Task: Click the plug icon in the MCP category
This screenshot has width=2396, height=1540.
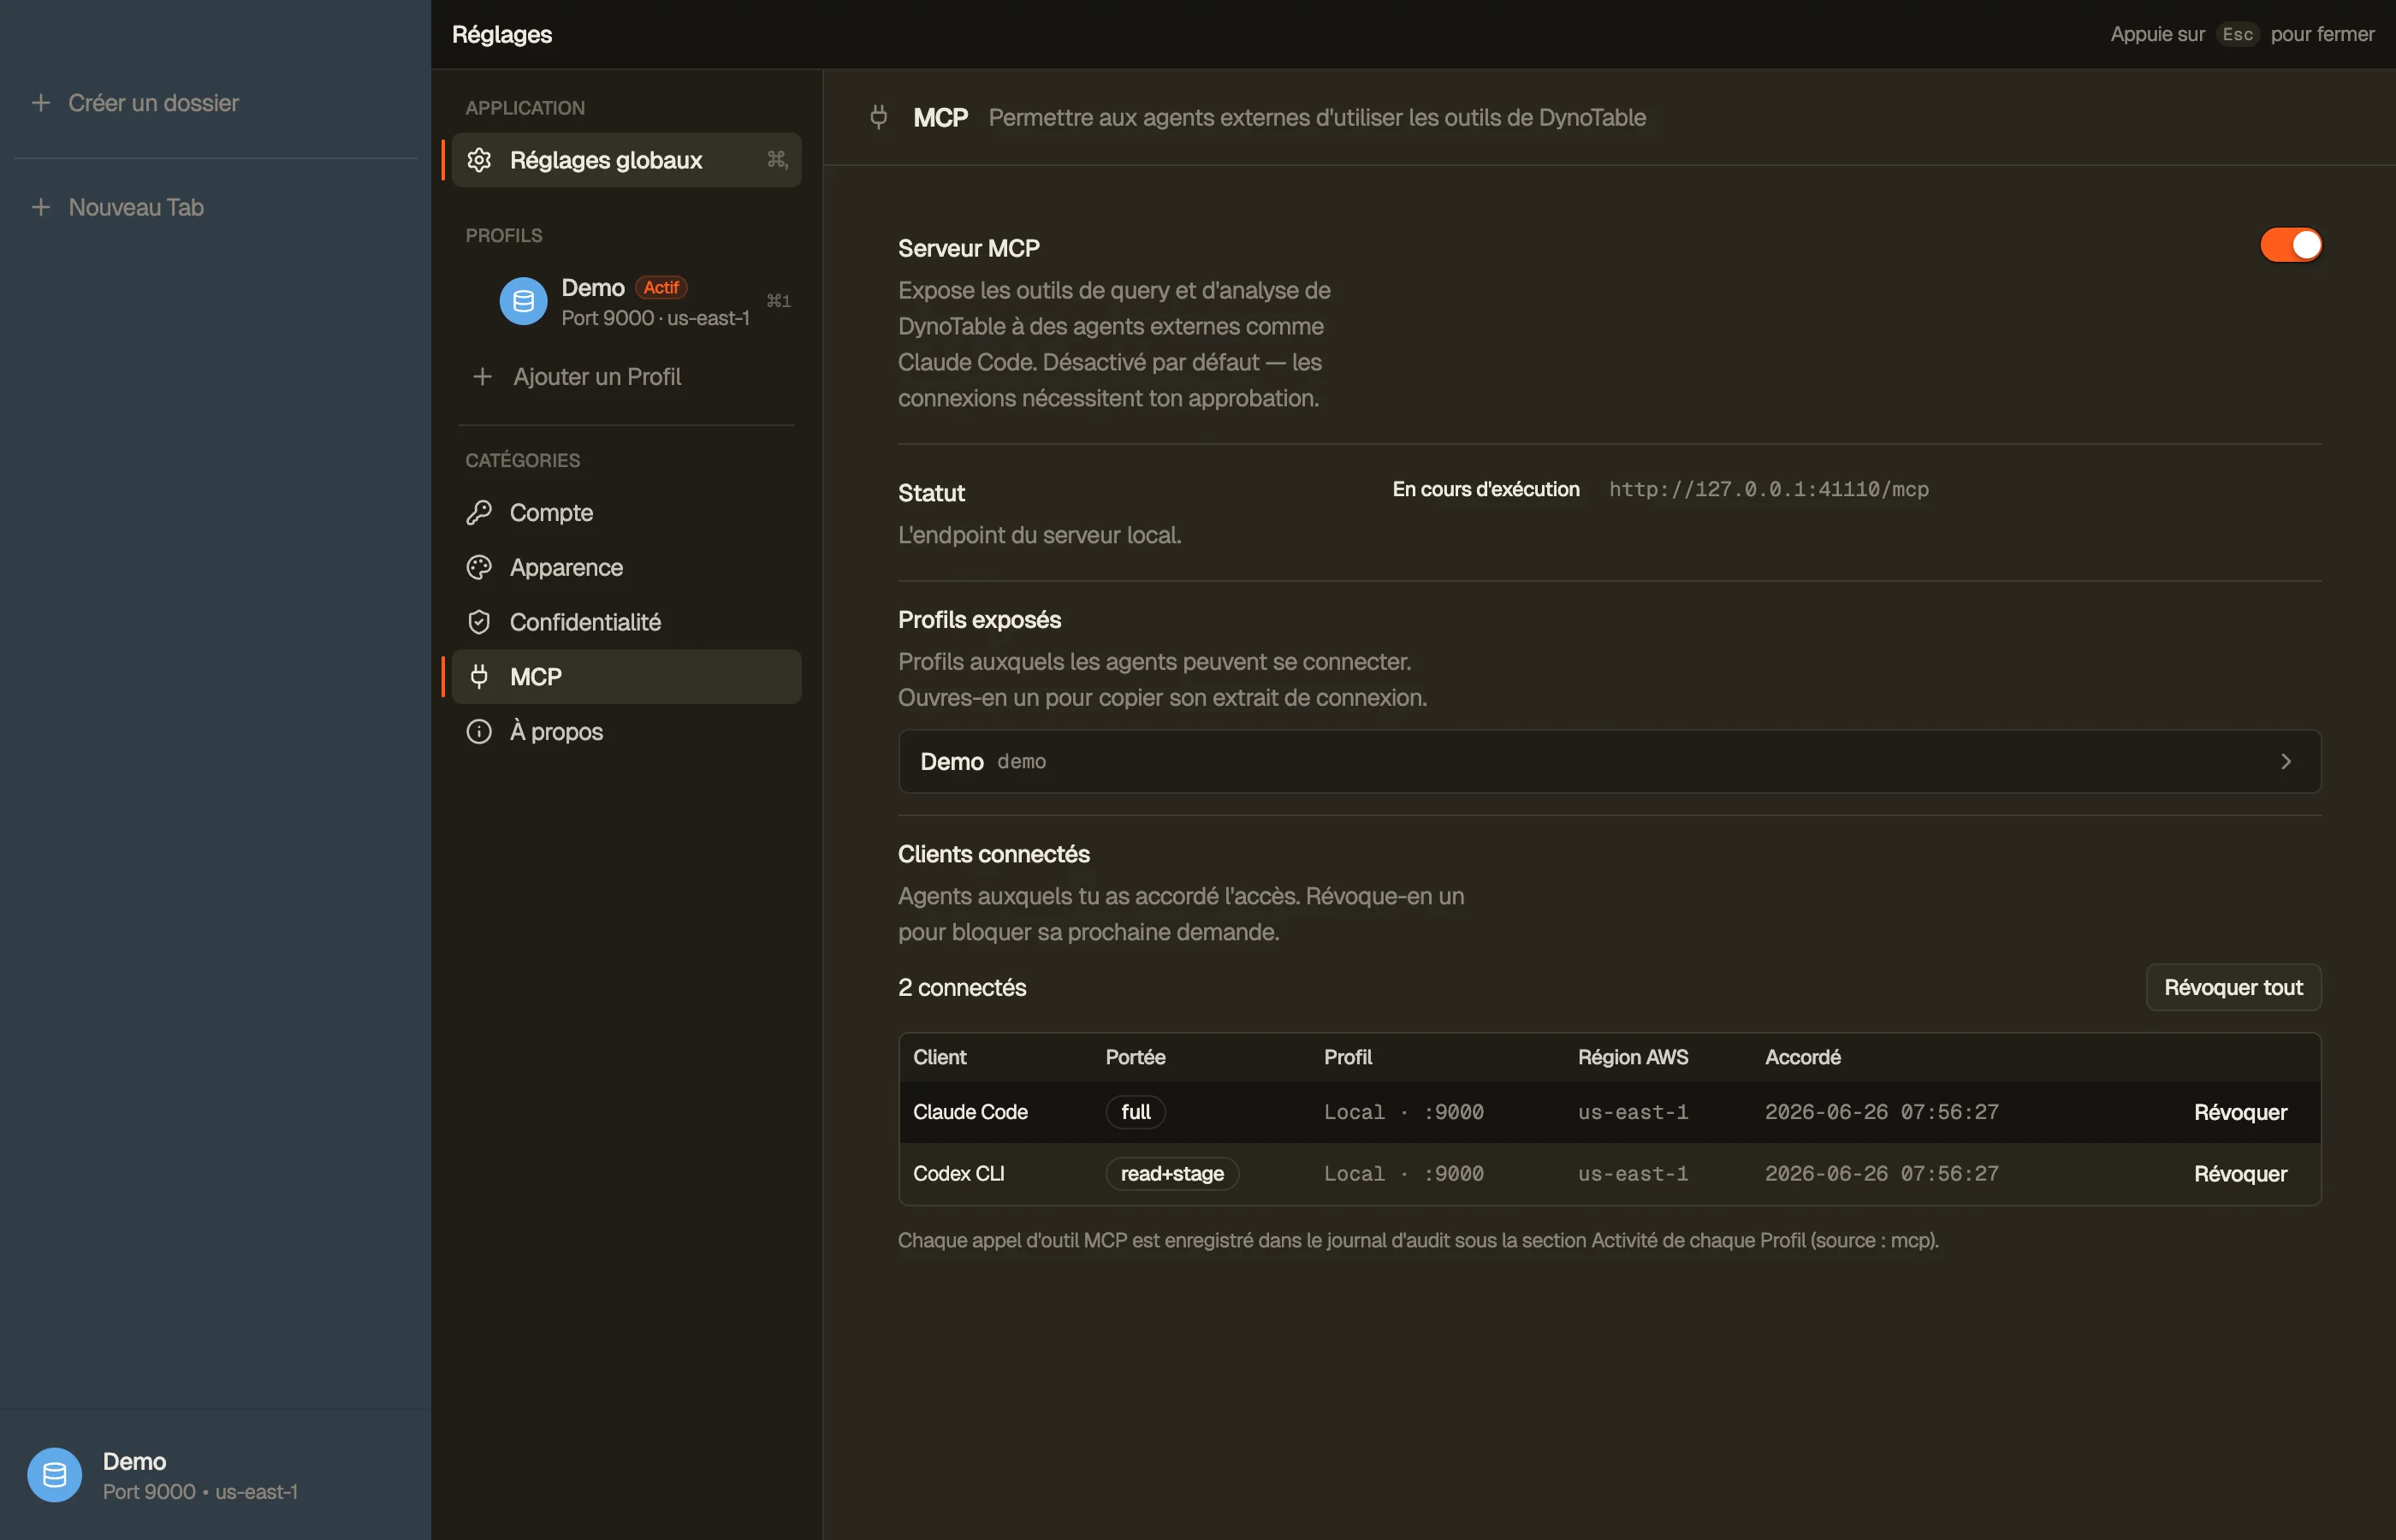Action: pos(479,677)
